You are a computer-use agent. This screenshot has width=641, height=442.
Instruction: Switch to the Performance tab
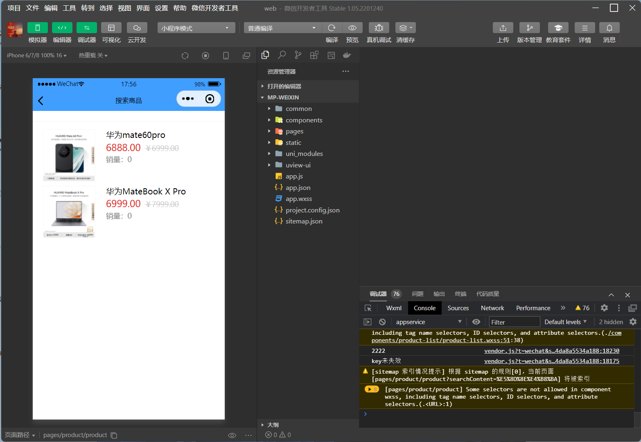point(533,308)
